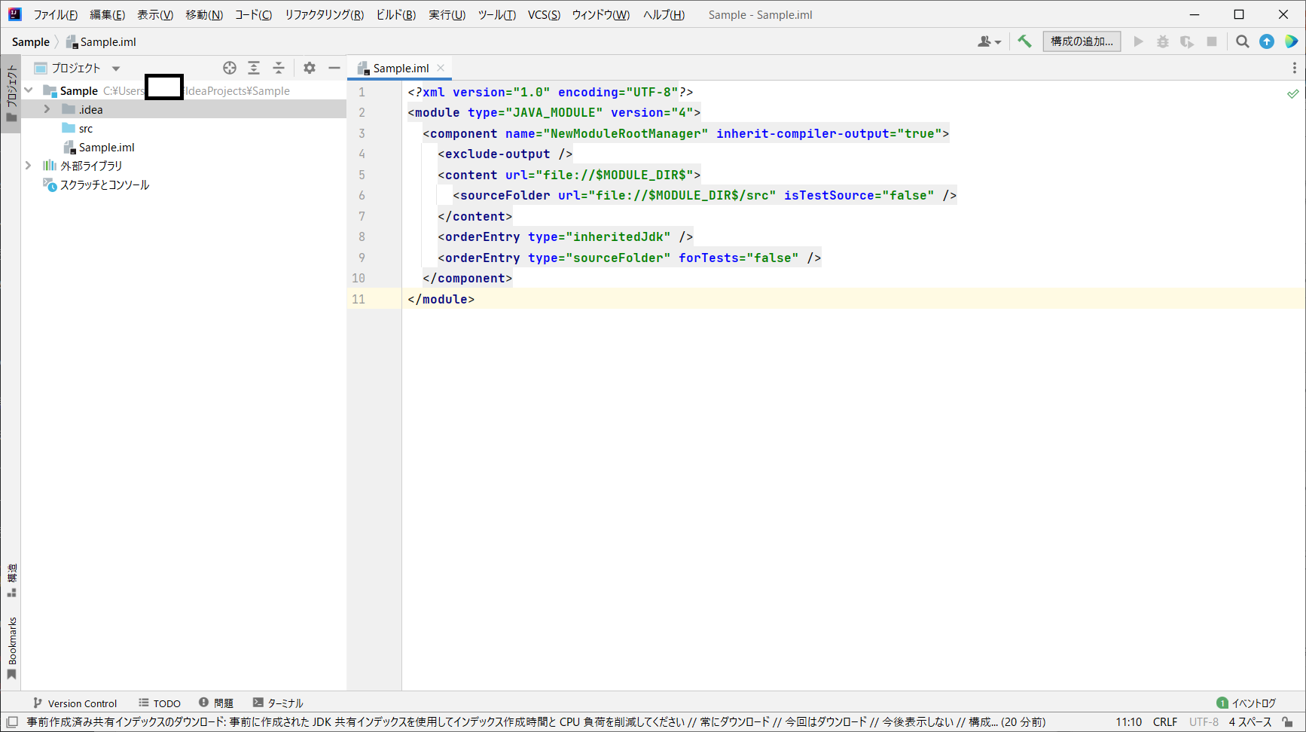Click the Debug bug icon

pyautogui.click(x=1163, y=41)
